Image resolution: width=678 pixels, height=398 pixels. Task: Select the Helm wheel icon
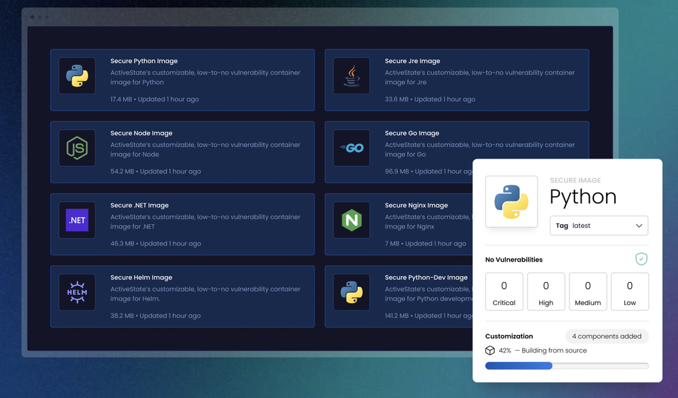tap(77, 292)
